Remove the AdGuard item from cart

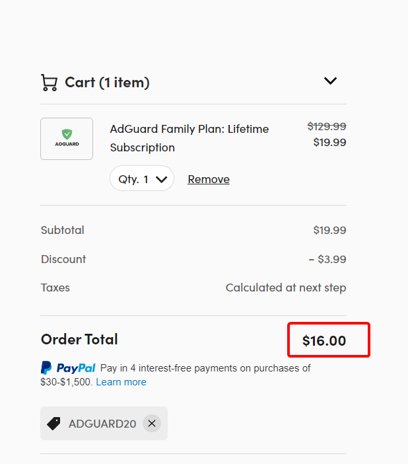pyautogui.click(x=209, y=179)
